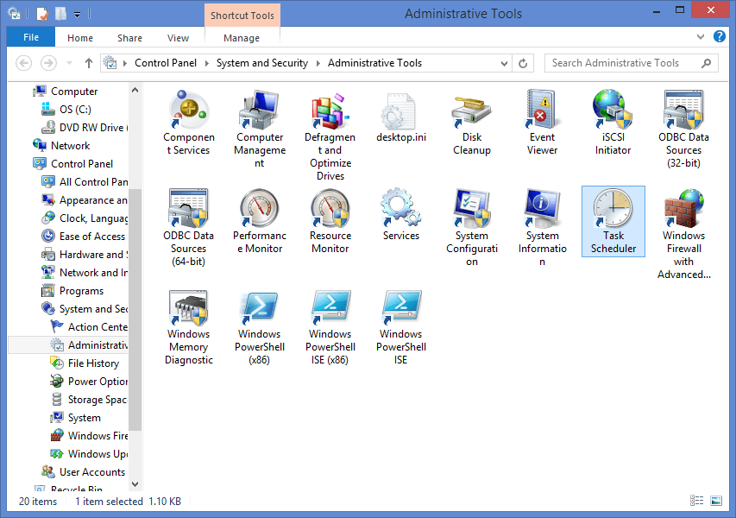This screenshot has width=736, height=518.
Task: Select Windows Firewall with Advanced Security
Action: 683,234
